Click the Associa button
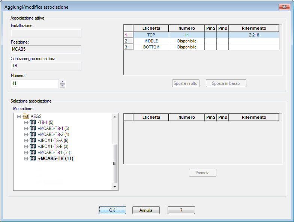 pyautogui.click(x=202, y=173)
